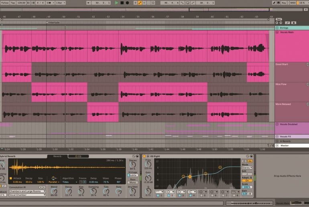Switch to the Reverb tab in Hybrid Reverb
The image size is (309, 207).
coord(57,156)
